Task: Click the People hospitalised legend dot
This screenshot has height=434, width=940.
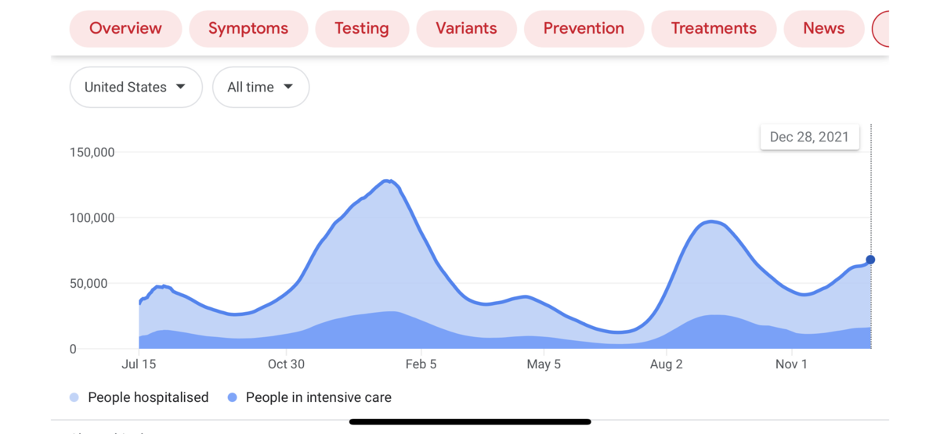Action: pos(74,398)
